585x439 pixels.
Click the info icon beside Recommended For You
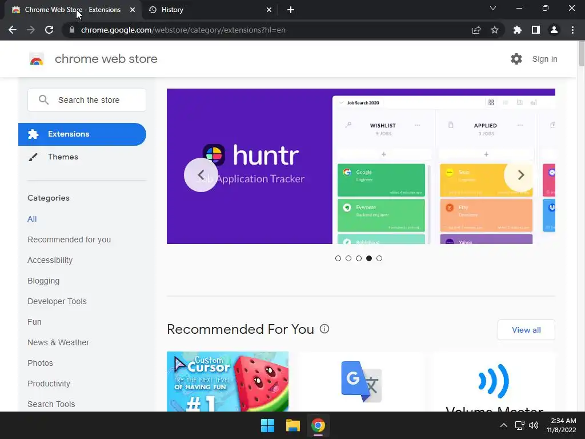pos(324,329)
